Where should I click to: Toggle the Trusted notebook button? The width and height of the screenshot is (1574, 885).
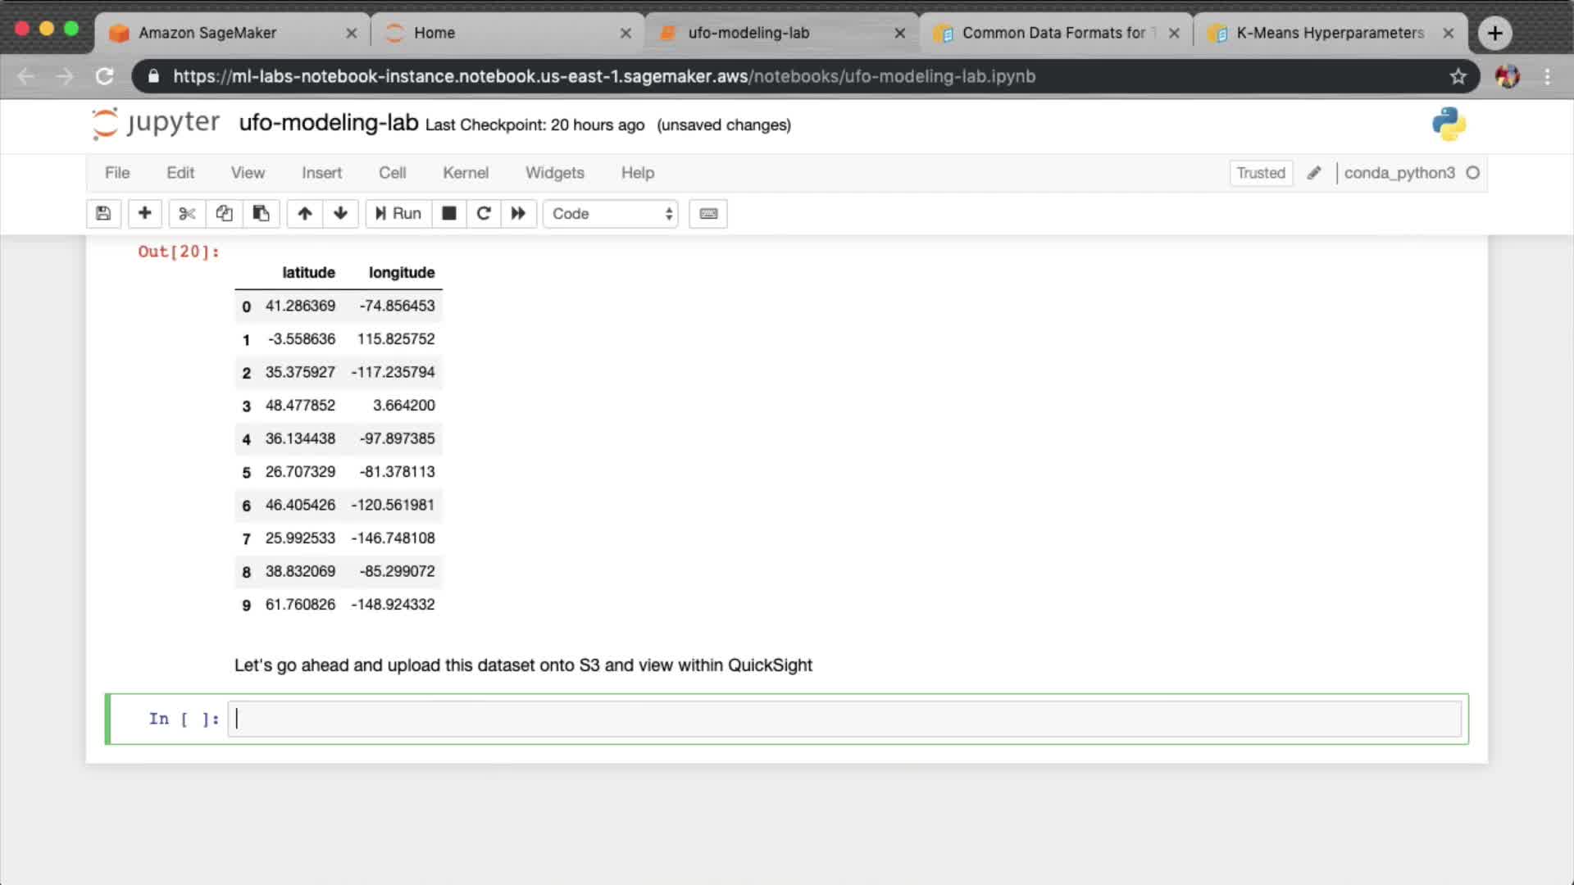point(1260,173)
